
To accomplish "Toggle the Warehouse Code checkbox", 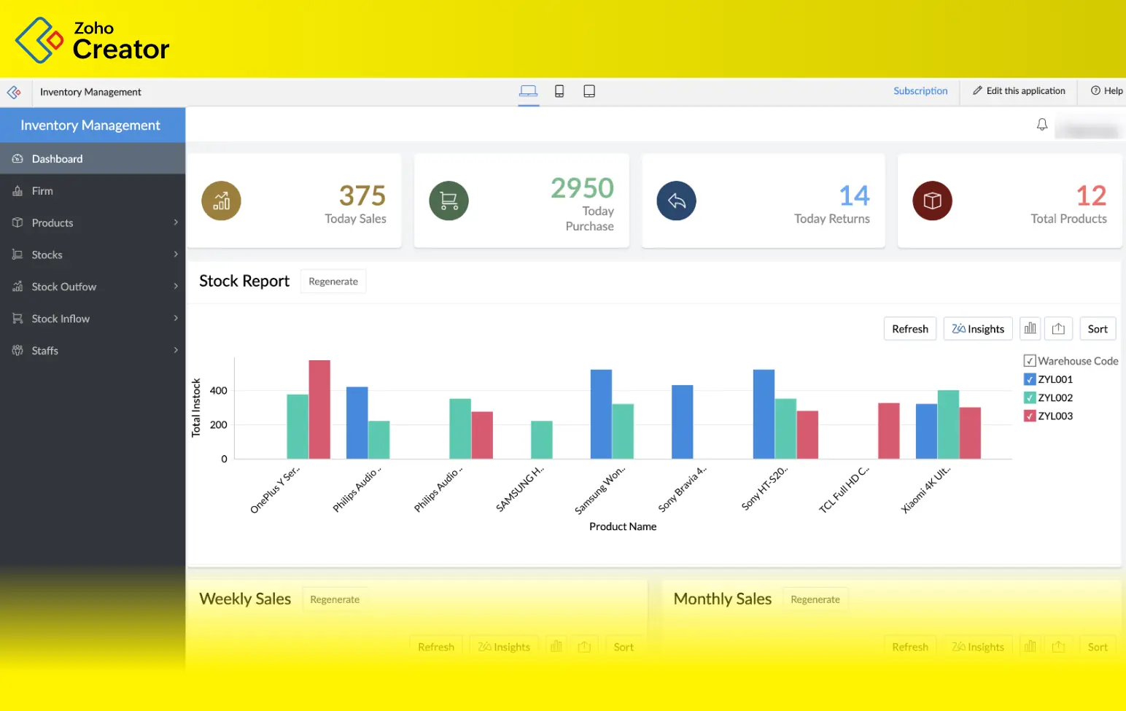I will [x=1030, y=361].
